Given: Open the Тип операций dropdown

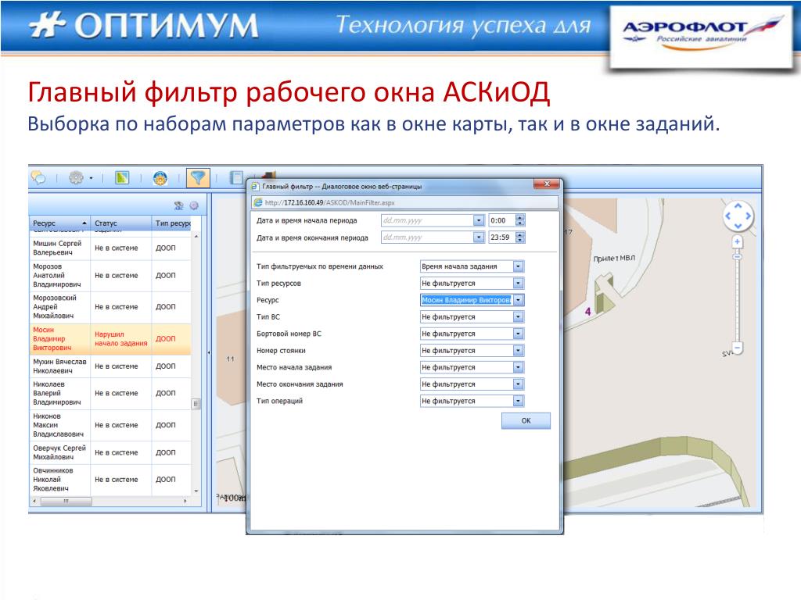Looking at the screenshot, I should pyautogui.click(x=518, y=401).
